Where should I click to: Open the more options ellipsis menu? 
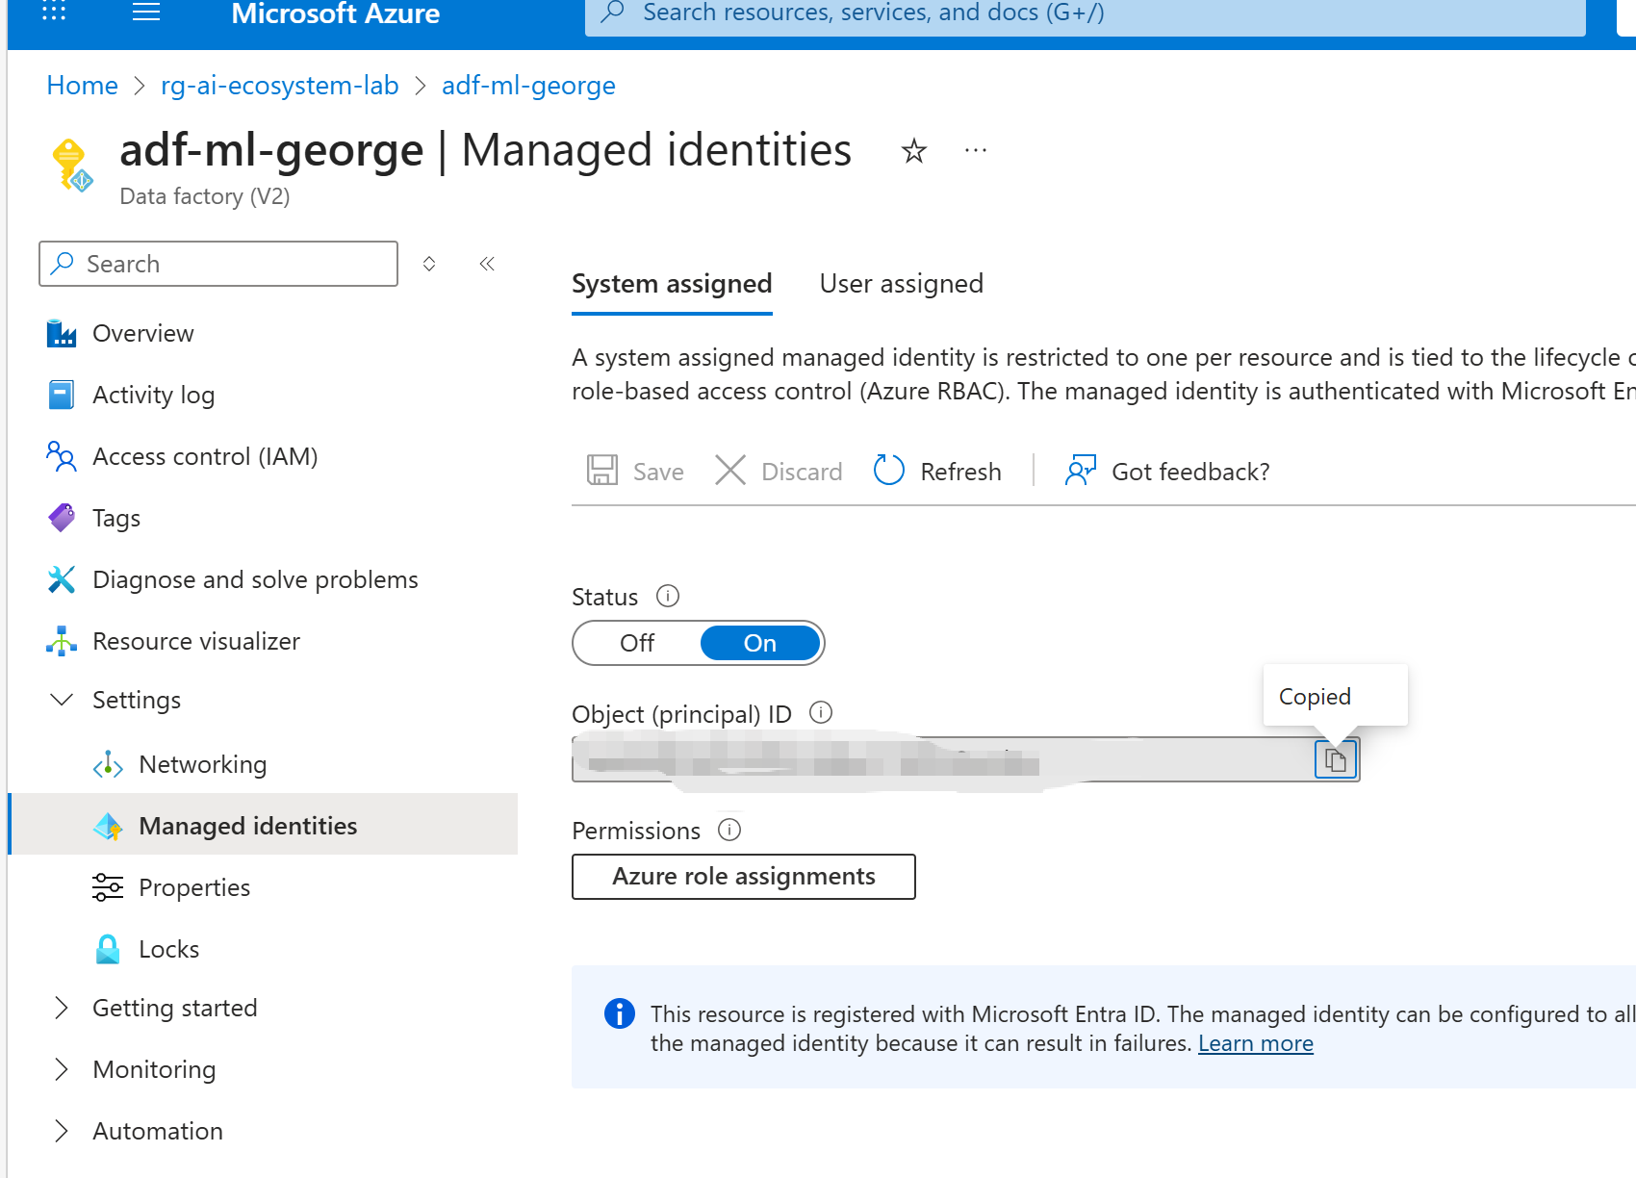(x=976, y=151)
